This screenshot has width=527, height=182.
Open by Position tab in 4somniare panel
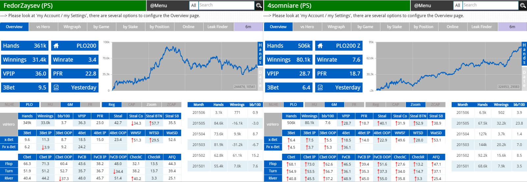(424, 27)
